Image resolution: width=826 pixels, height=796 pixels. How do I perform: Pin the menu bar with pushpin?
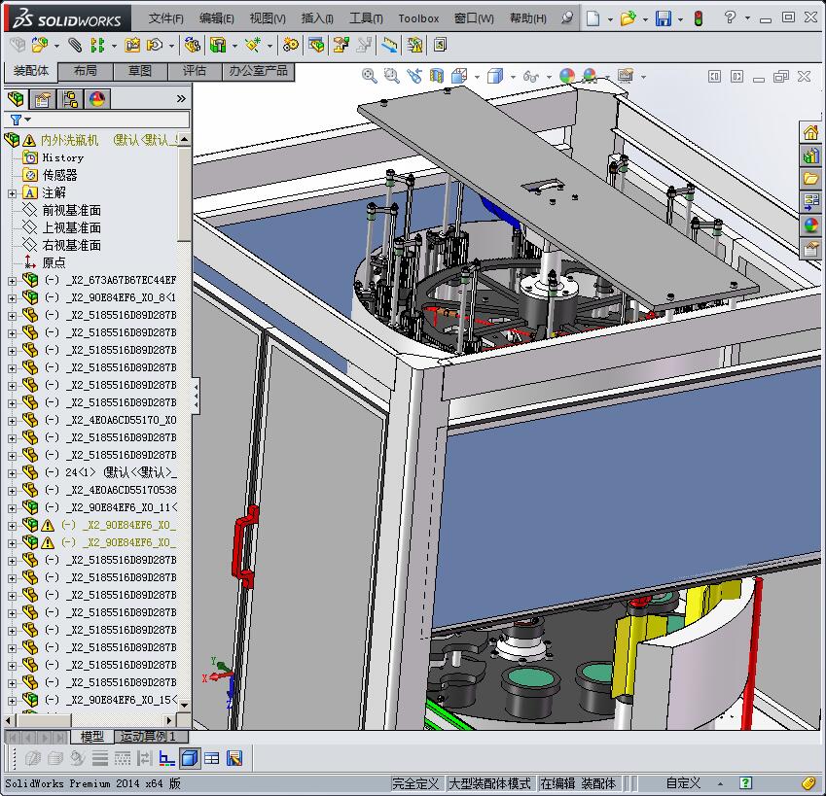point(567,17)
